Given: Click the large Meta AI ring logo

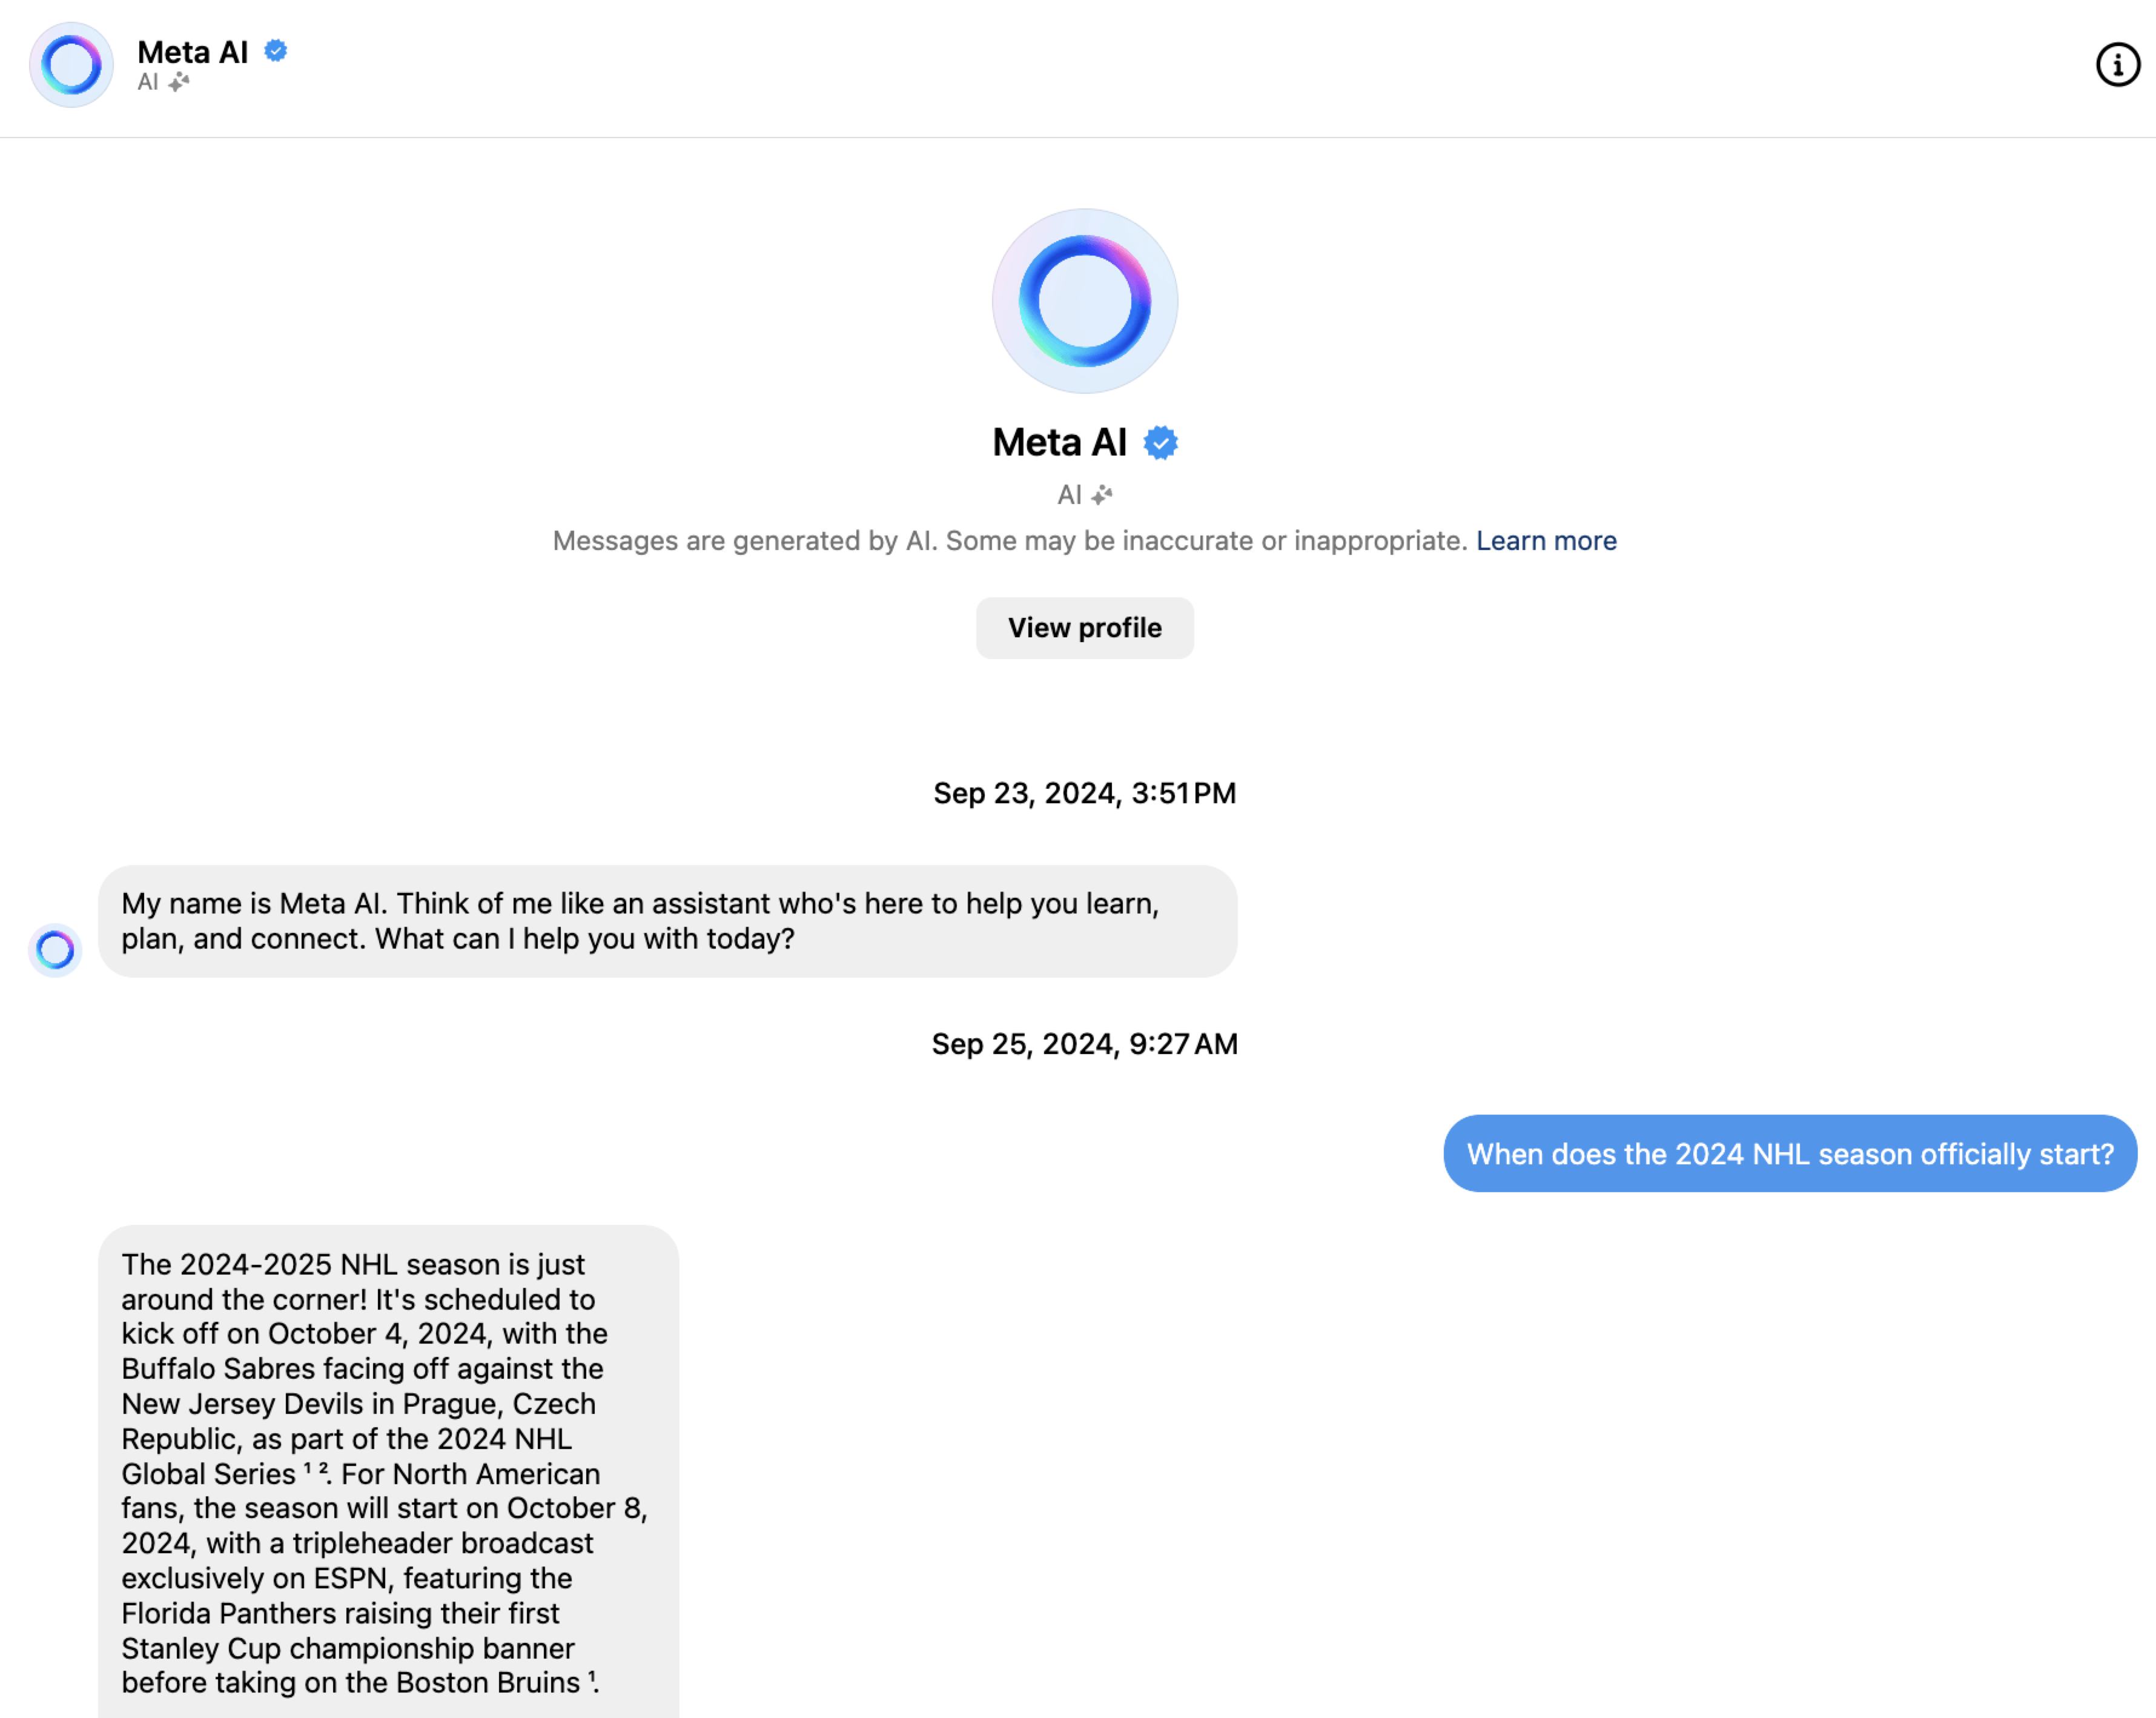Looking at the screenshot, I should tap(1084, 301).
